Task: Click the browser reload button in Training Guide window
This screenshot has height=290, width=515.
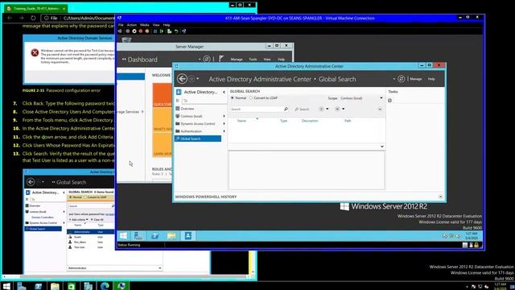Action: (33, 18)
